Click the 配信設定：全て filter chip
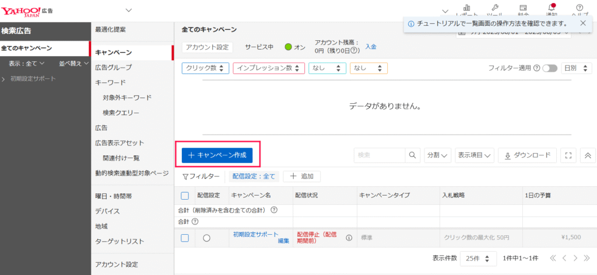Screen dimensions: 597x275 (254, 176)
